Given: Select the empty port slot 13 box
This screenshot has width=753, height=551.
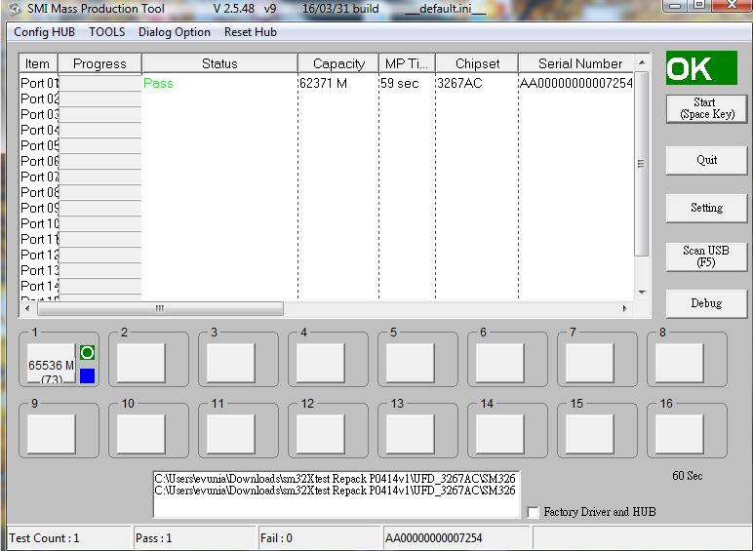Looking at the screenshot, I should tap(411, 434).
